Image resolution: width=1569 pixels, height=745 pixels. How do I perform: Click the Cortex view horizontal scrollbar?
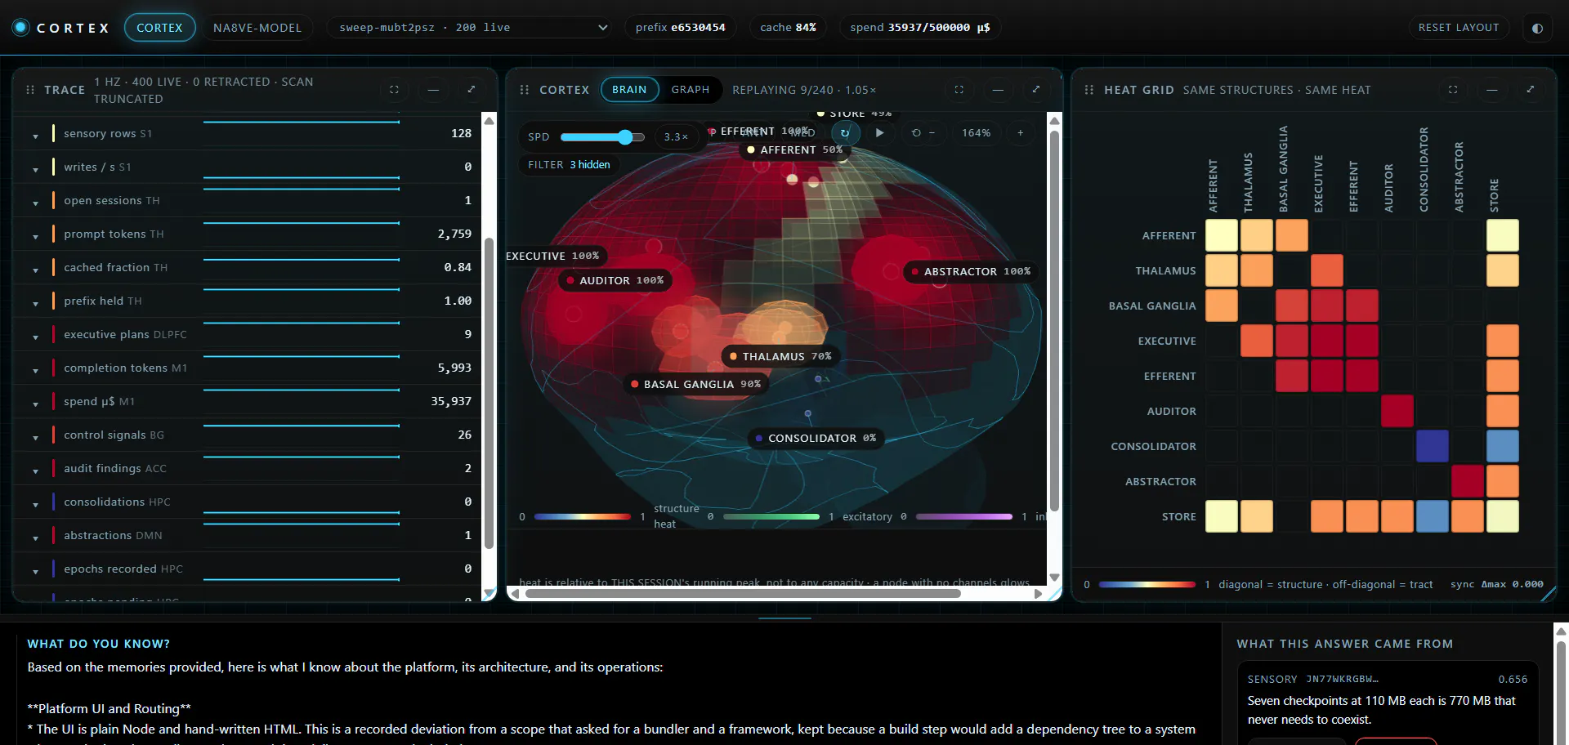(x=743, y=594)
